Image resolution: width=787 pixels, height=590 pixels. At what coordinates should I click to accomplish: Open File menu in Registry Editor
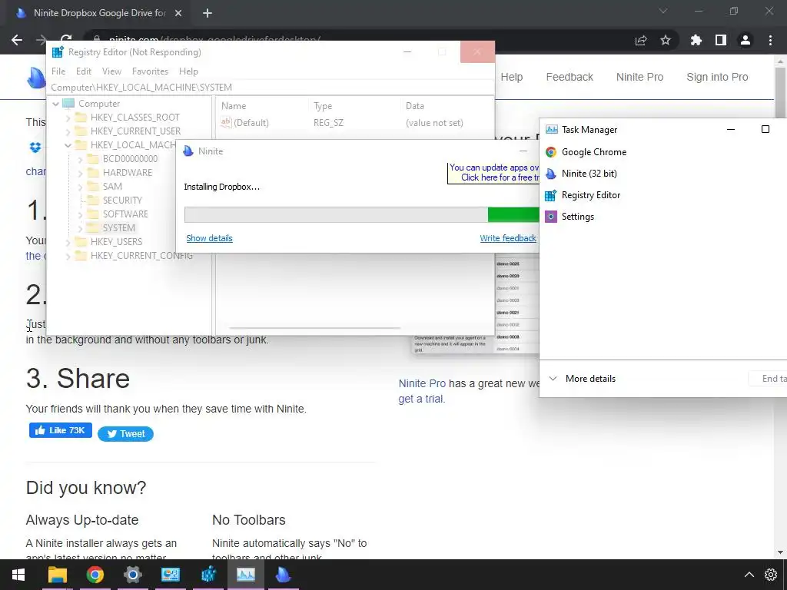coord(58,71)
